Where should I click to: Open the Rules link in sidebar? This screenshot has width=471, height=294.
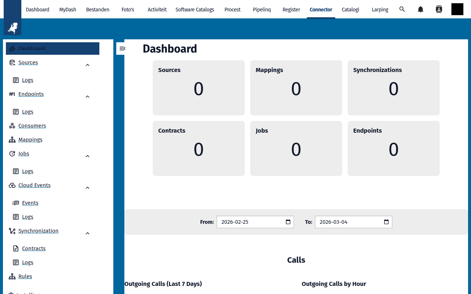click(x=25, y=276)
